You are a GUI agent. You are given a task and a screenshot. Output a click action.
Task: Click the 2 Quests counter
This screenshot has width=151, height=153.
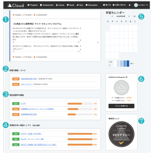(17, 57)
